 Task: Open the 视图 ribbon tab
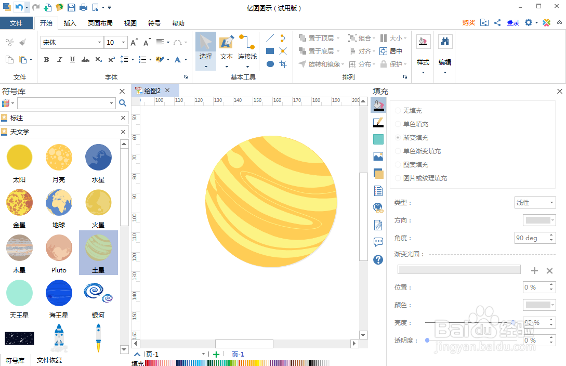coord(130,23)
